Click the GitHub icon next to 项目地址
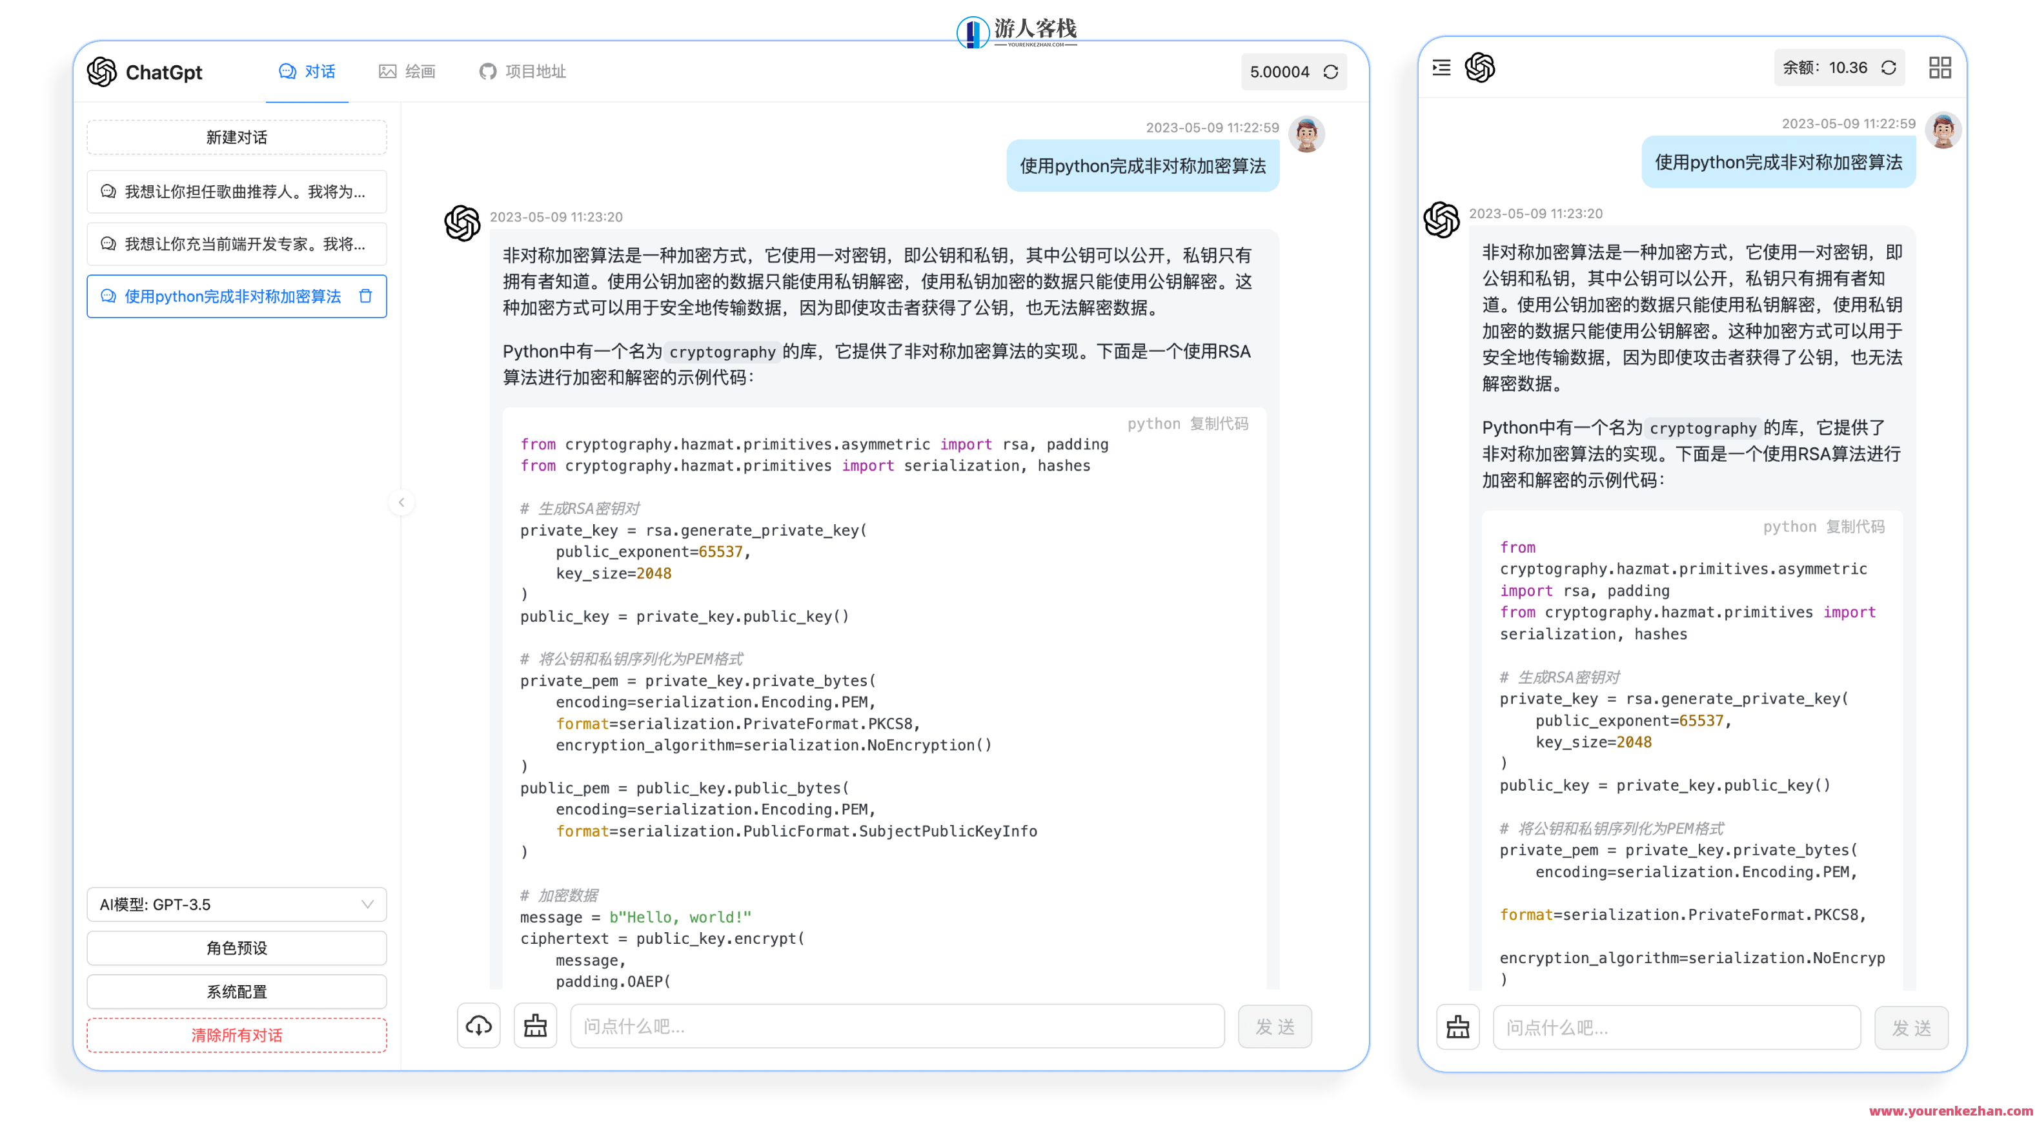The height and width of the screenshot is (1122, 2037). click(x=487, y=70)
